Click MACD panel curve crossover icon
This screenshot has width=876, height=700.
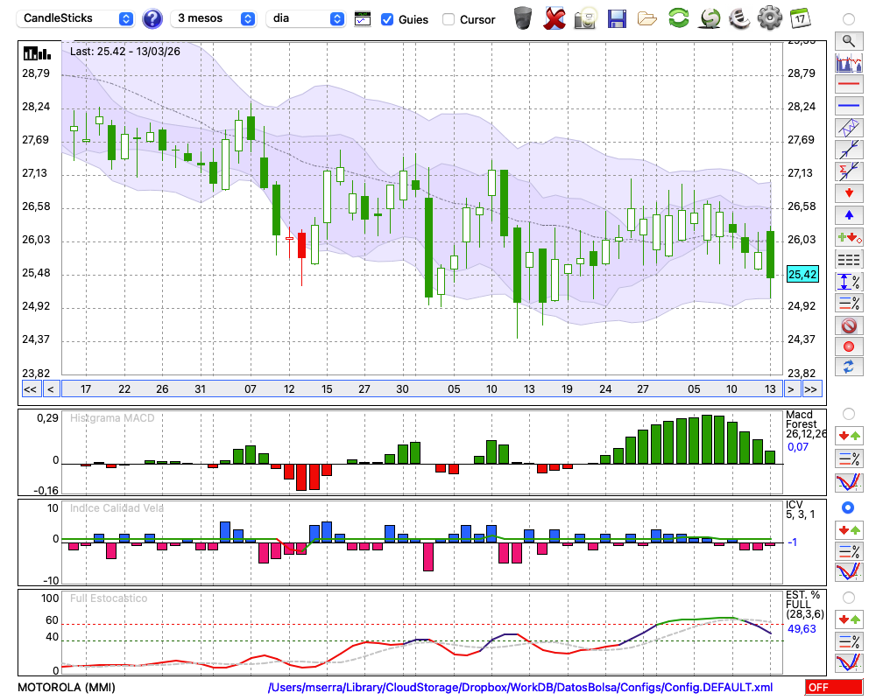[849, 482]
